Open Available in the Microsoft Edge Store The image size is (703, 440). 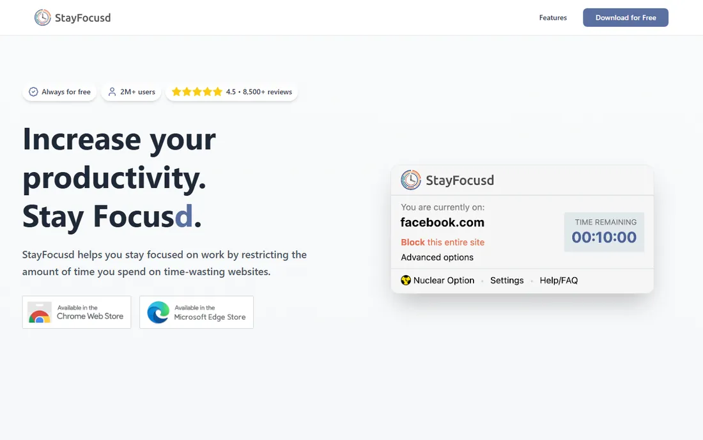[x=196, y=312]
